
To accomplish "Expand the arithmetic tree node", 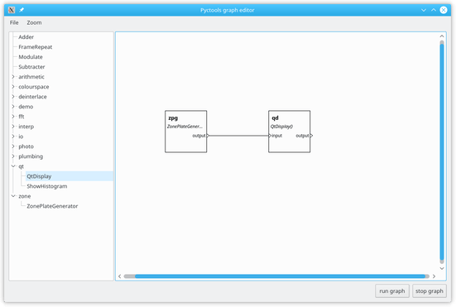I will (13, 77).
